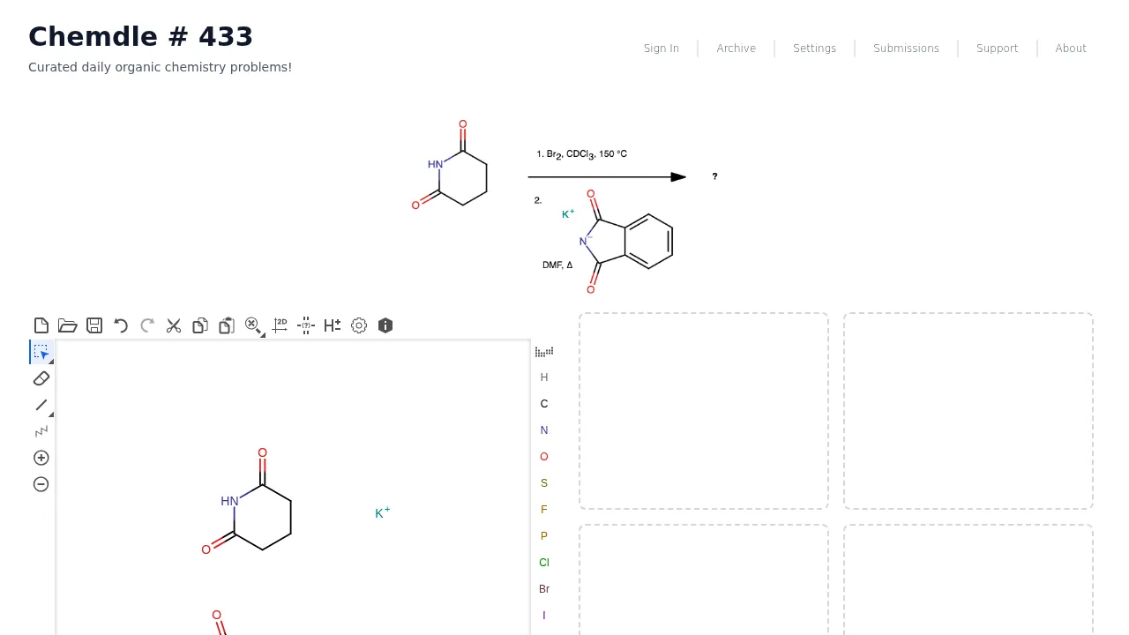Select the Bromine element button
Screen dimensions: 1129x635
click(x=544, y=588)
